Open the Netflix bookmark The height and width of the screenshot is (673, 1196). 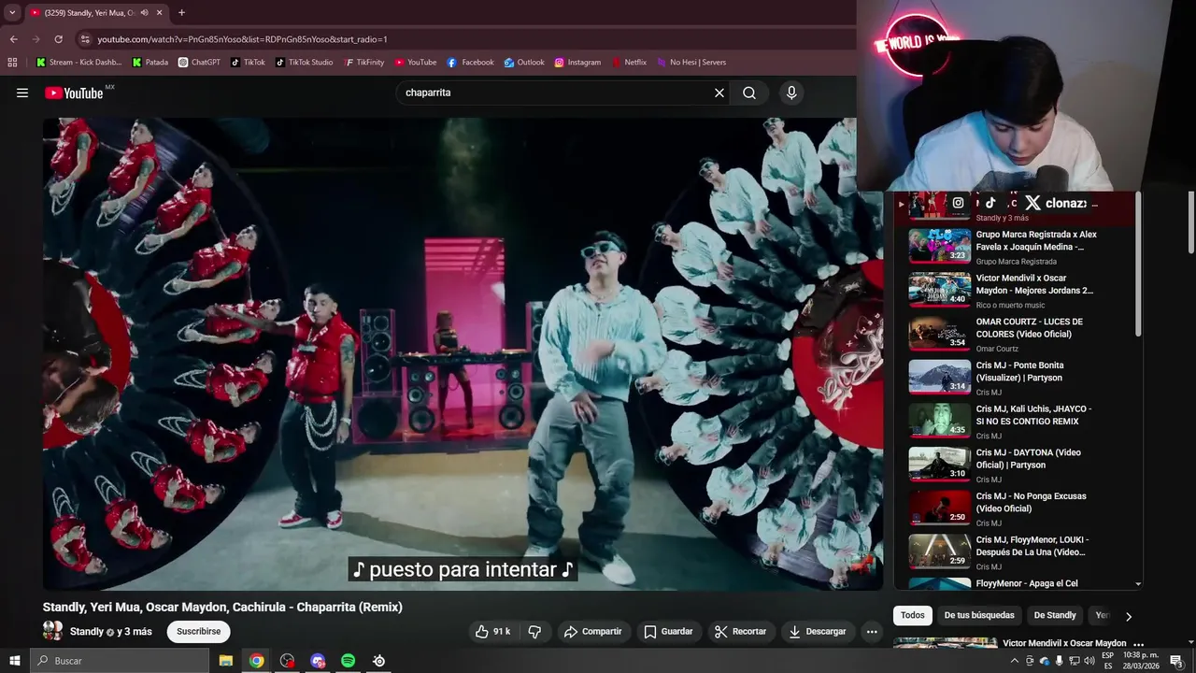(629, 63)
